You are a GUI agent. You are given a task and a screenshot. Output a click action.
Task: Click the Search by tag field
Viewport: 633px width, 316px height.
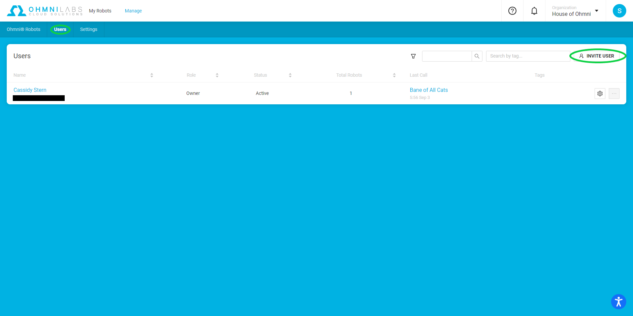pos(527,56)
